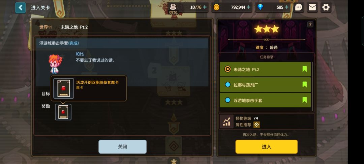The image size is (364, 164).
Task: Add gold with the plus next to 792,944
Action: tap(248, 7)
